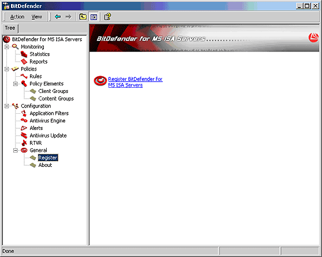The width and height of the screenshot is (322, 257).
Task: Maximize the BitDefender window
Action: [307, 6]
